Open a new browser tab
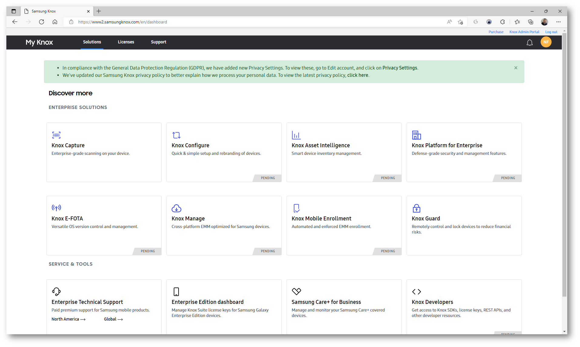Viewport: 580px width, 347px height. (x=99, y=11)
